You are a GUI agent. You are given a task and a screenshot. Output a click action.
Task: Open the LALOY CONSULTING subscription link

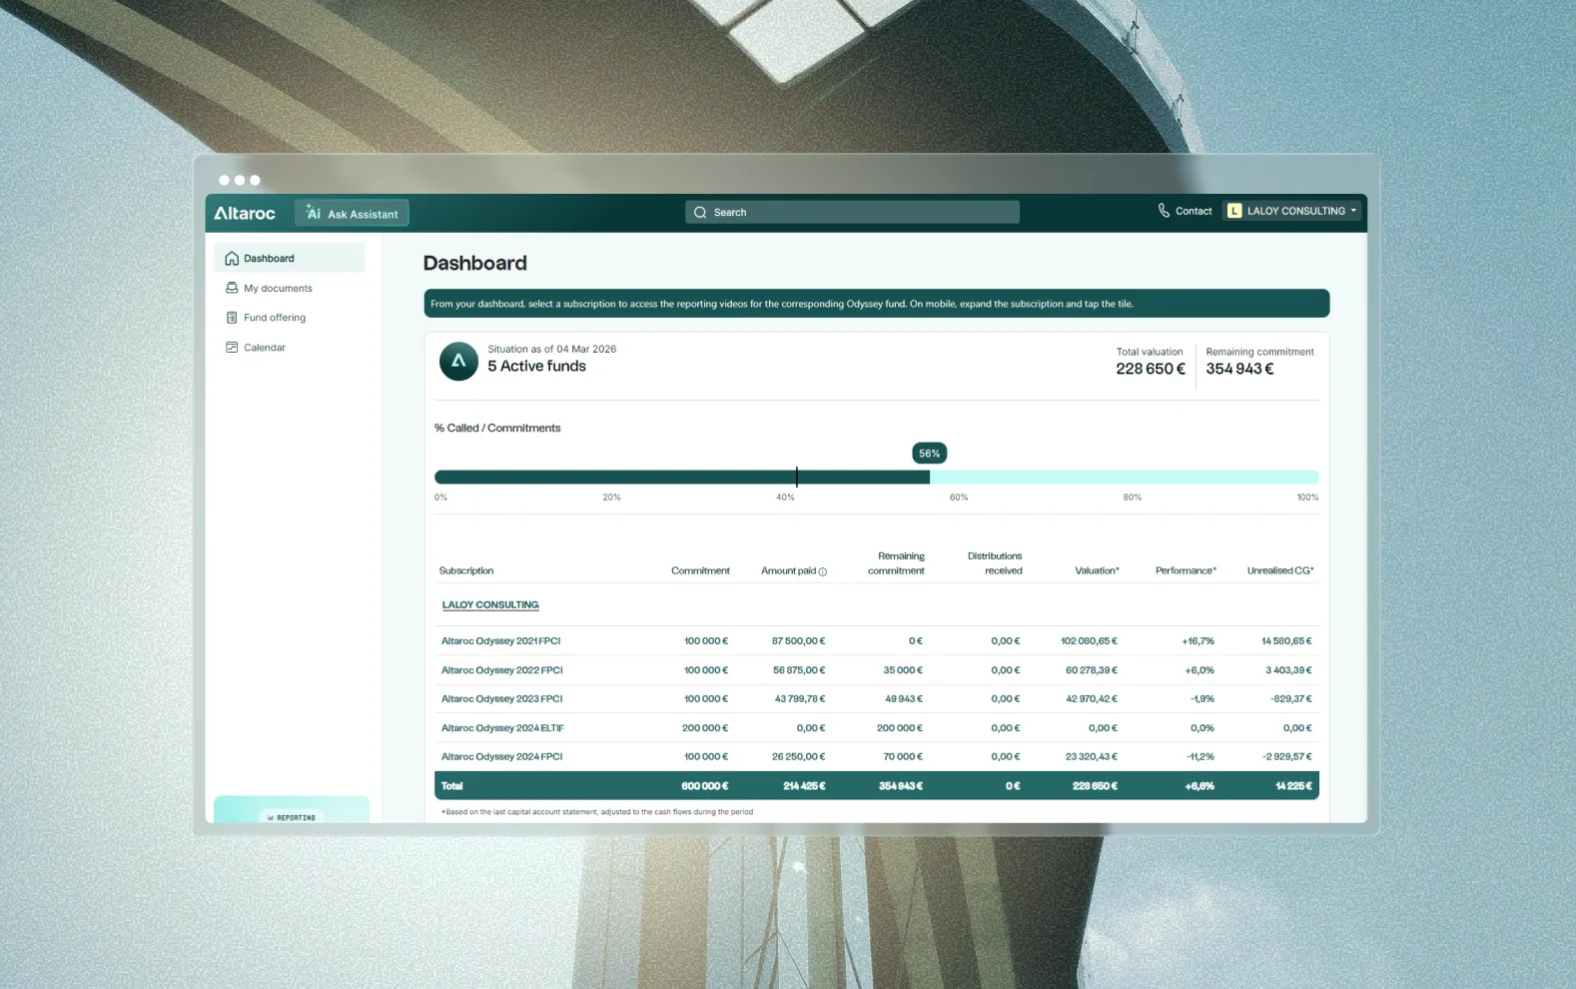[490, 604]
